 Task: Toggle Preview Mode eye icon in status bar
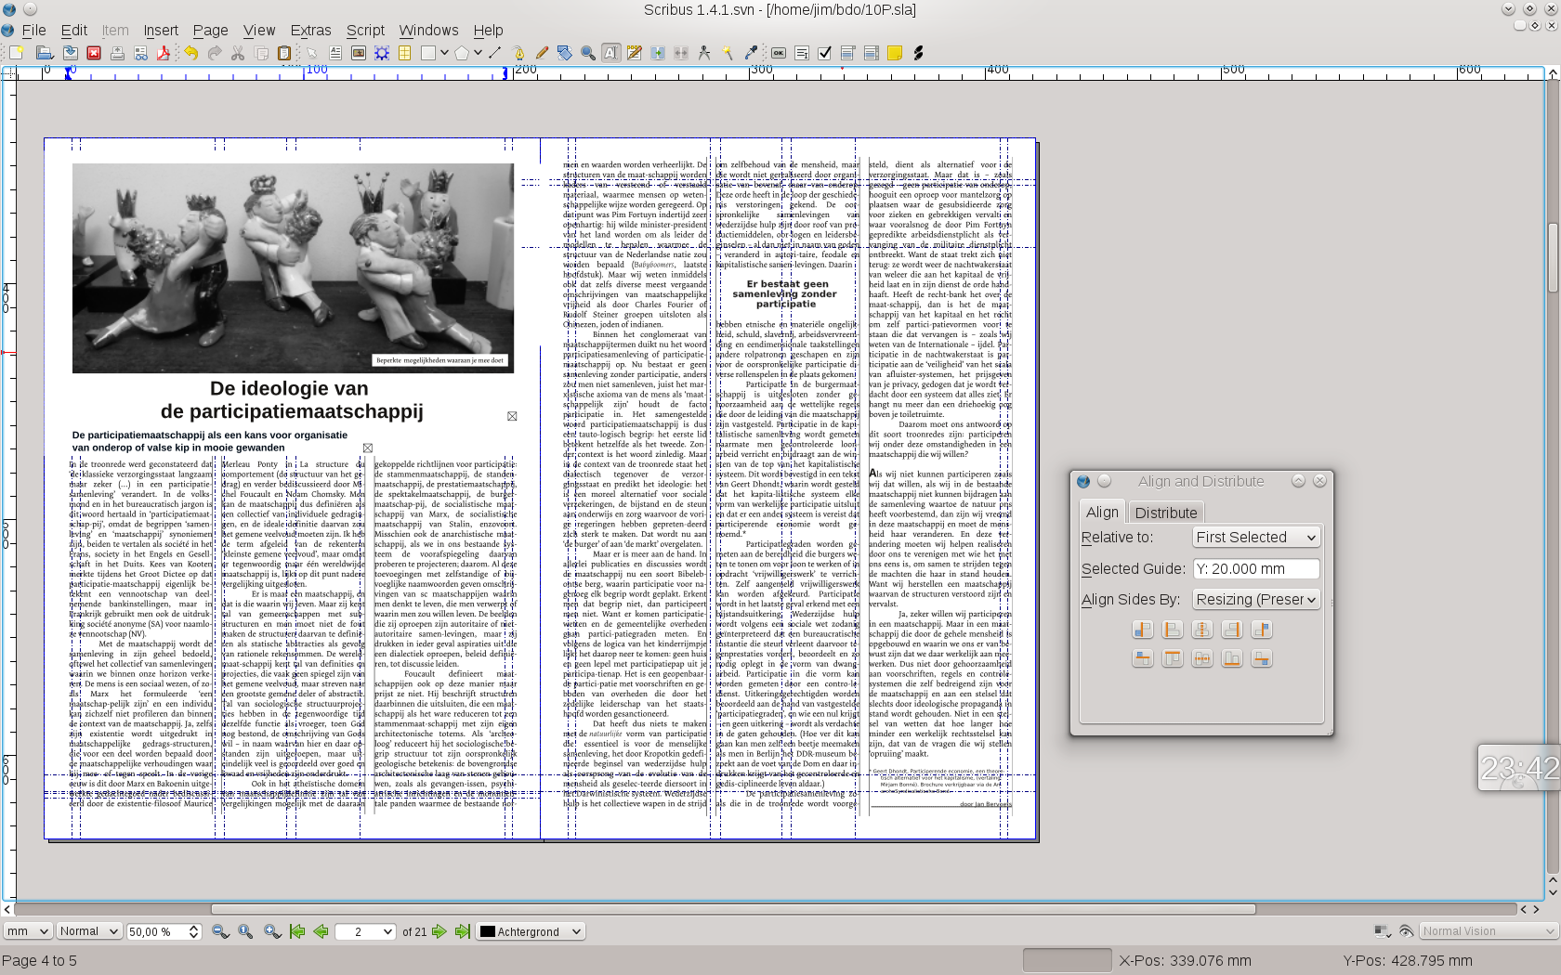pyautogui.click(x=1406, y=931)
